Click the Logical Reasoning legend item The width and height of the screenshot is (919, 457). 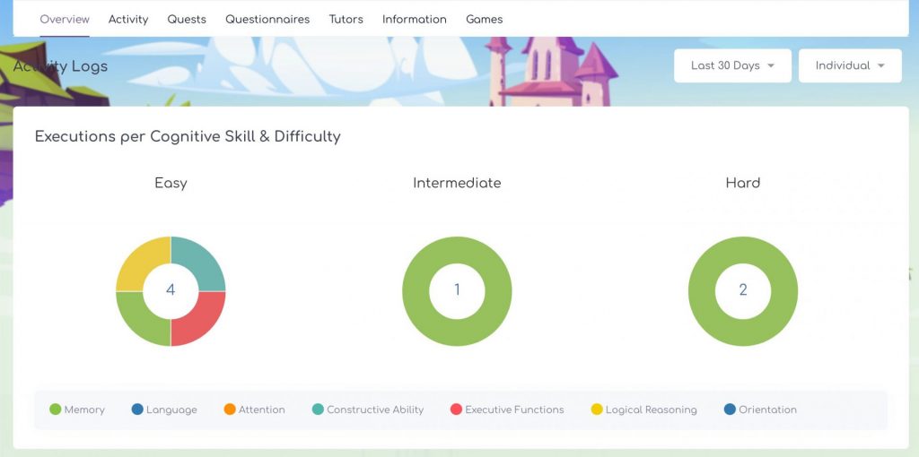click(643, 410)
